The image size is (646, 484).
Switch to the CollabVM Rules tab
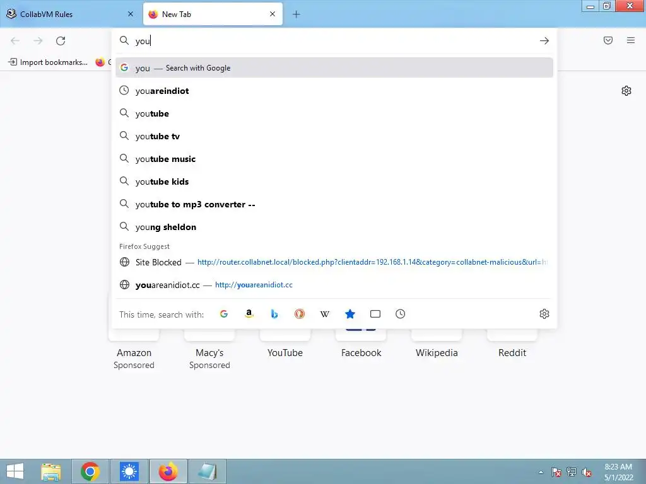[x=70, y=14]
